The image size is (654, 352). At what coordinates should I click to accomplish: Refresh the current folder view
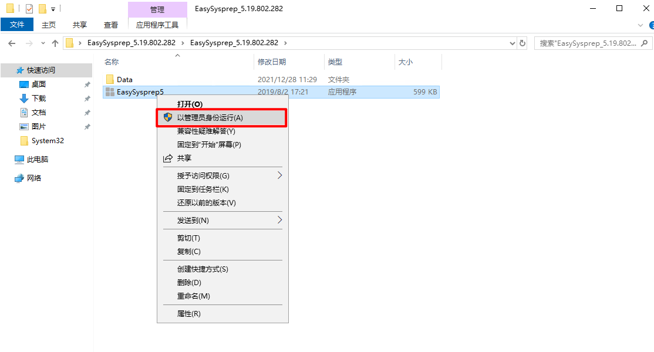[522, 43]
